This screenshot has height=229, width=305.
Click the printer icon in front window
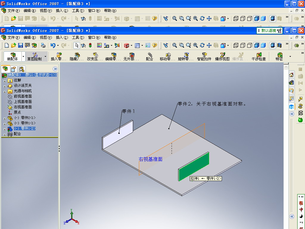click(x=43, y=45)
